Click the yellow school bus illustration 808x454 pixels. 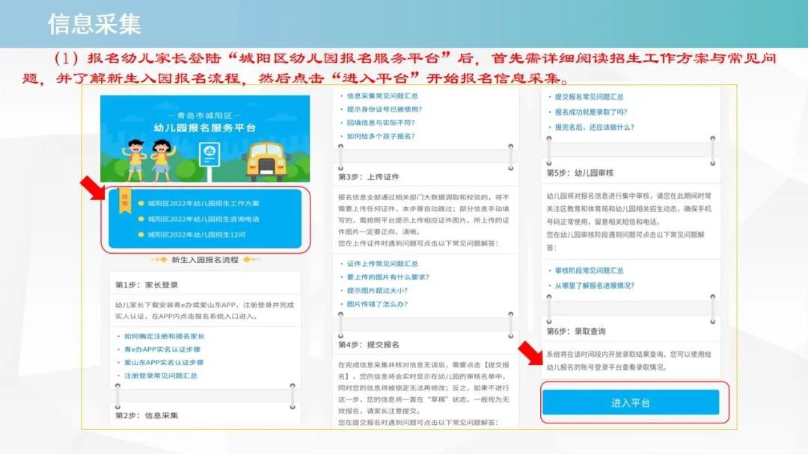[x=266, y=158]
